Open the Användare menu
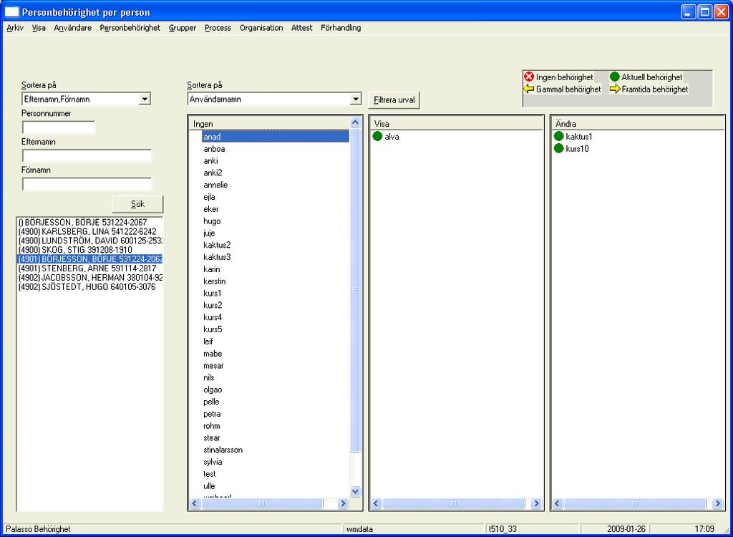This screenshot has width=733, height=537. tap(73, 28)
